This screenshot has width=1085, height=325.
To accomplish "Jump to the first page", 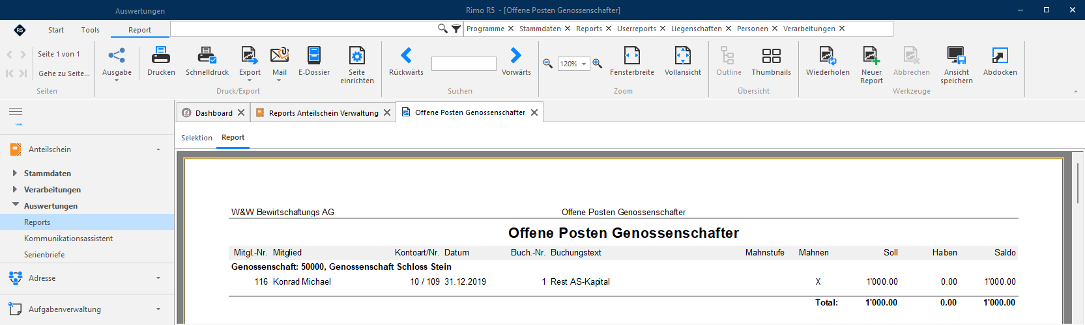I will [9, 73].
